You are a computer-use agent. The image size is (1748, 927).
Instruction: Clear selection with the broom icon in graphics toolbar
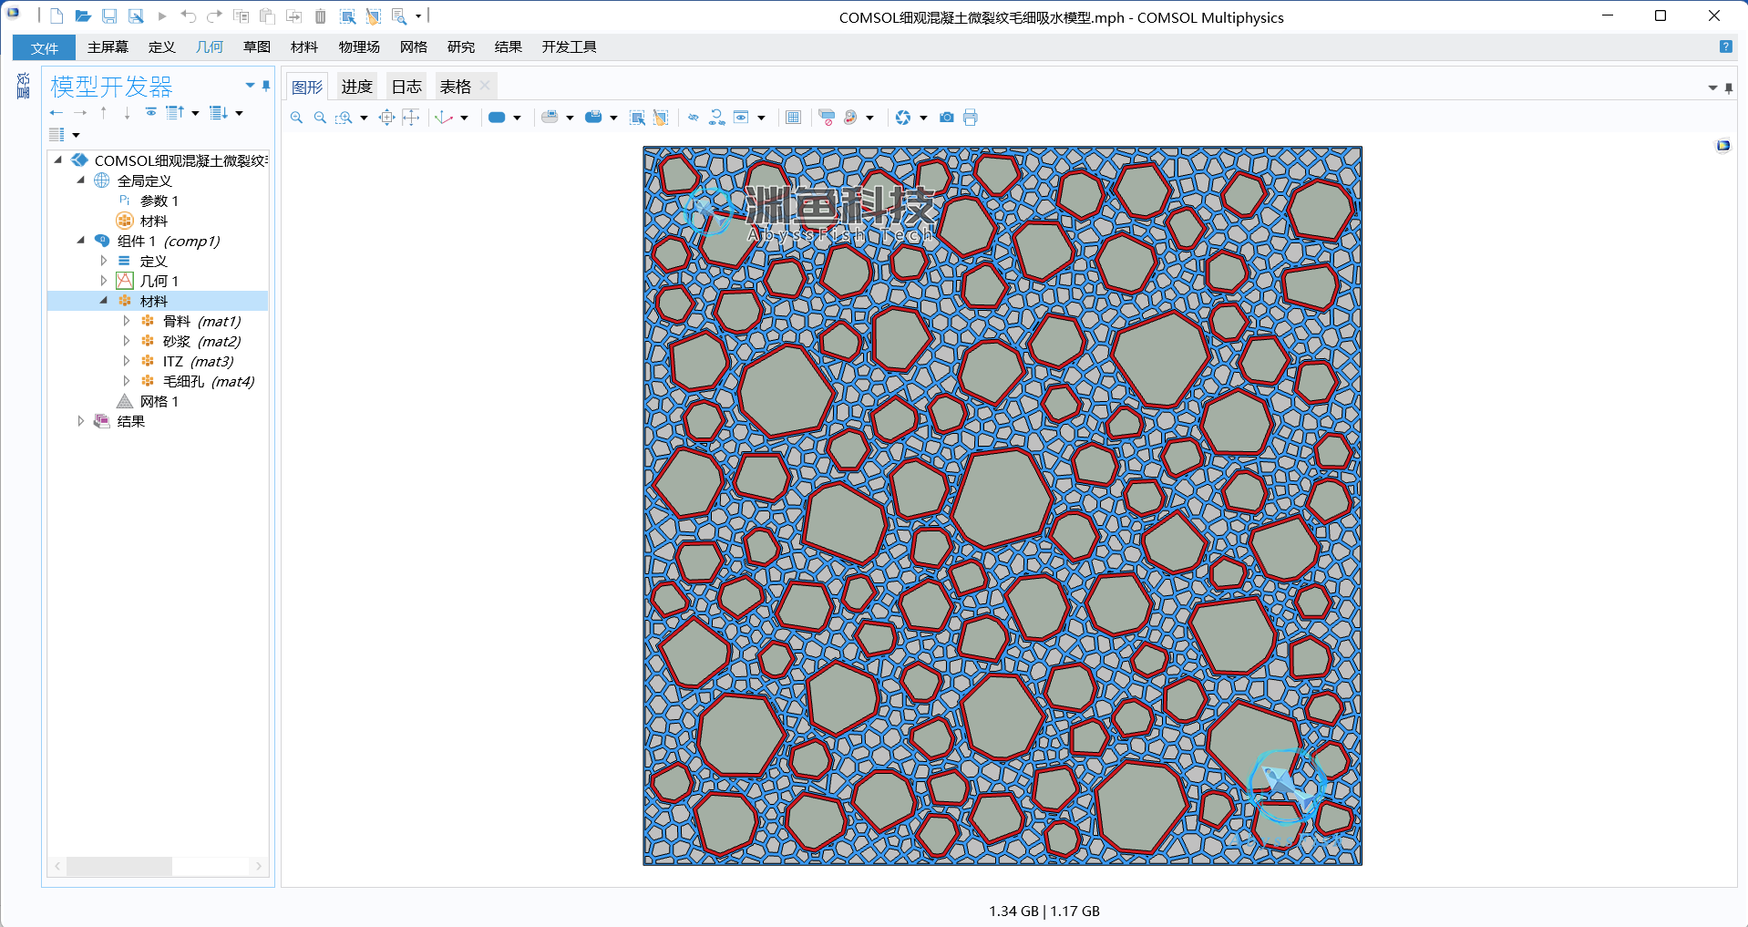(661, 118)
